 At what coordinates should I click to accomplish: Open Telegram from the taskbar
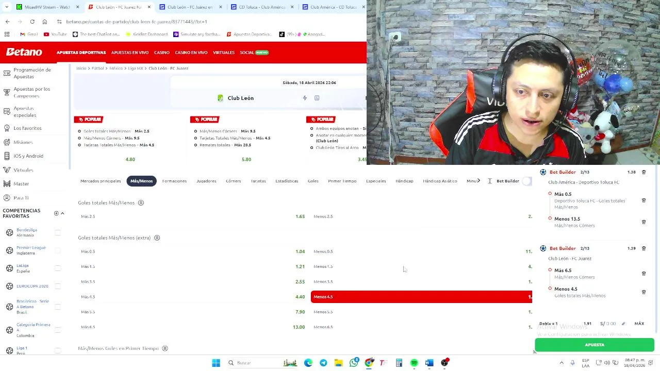[323, 363]
